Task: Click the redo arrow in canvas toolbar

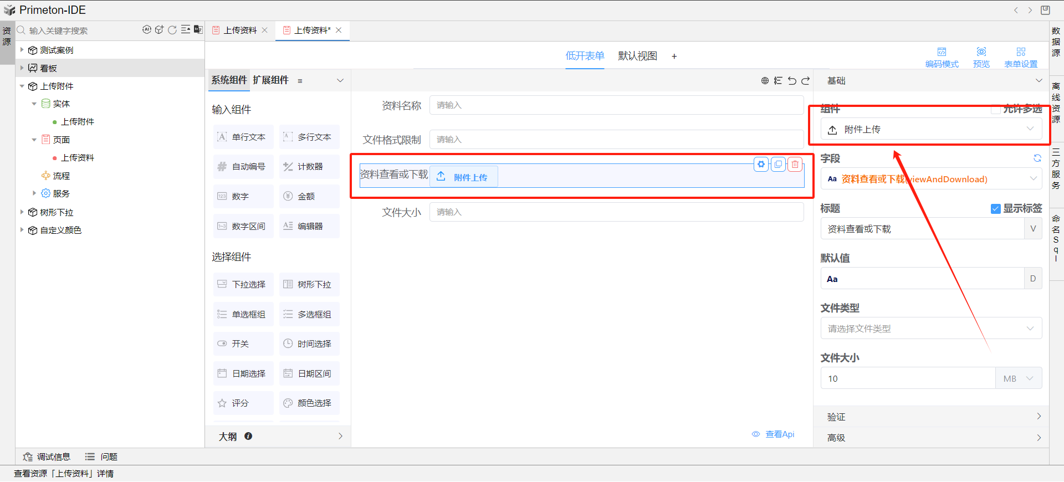Action: pos(806,81)
